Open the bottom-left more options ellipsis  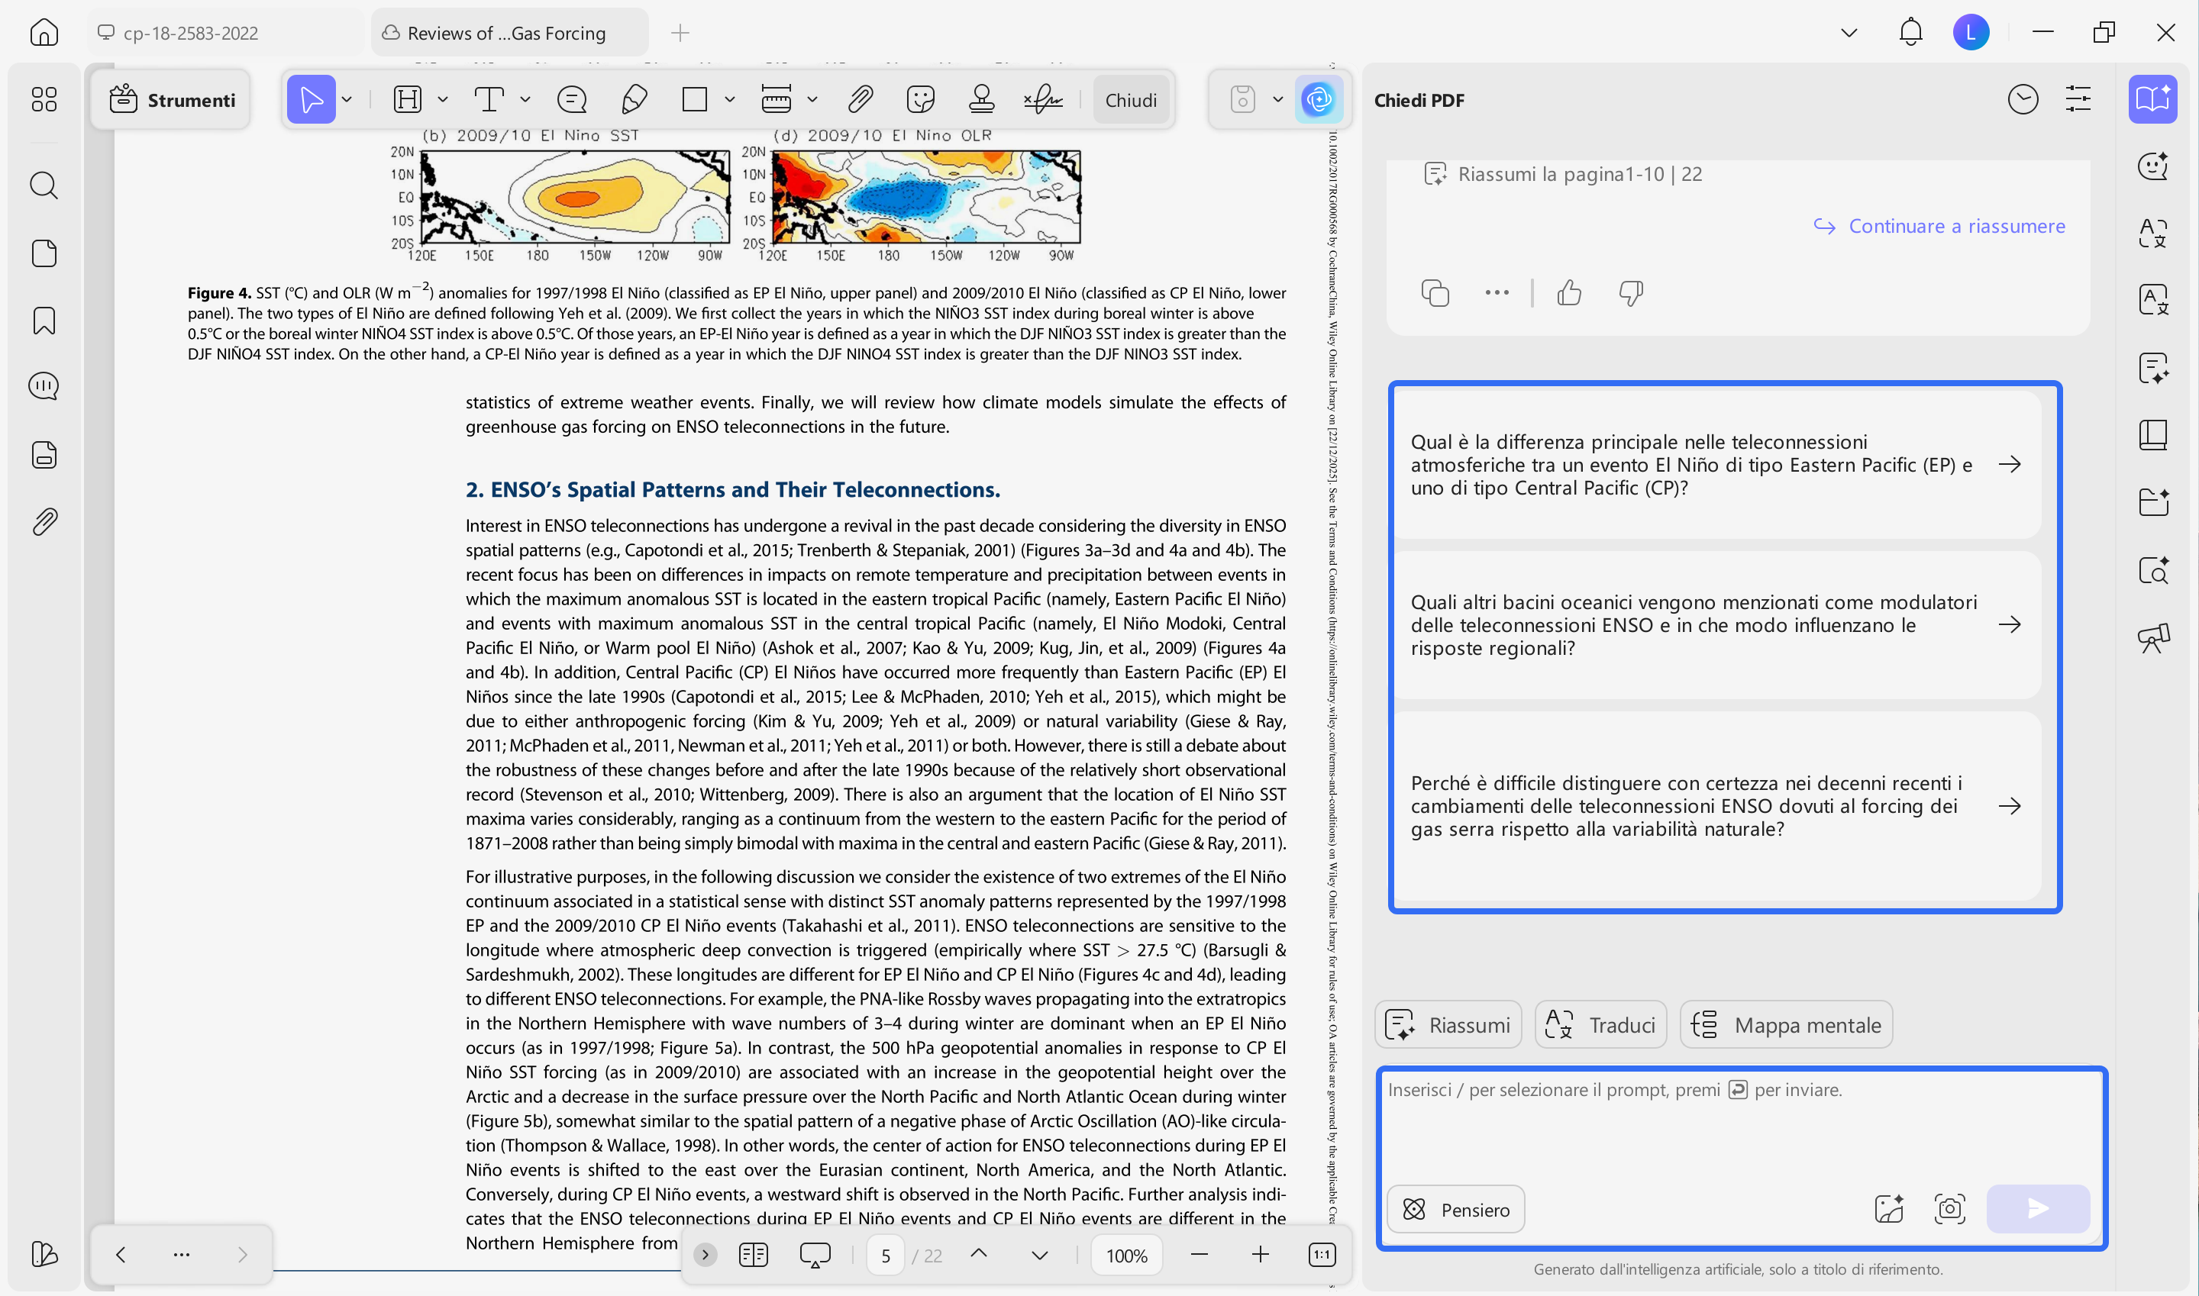click(x=182, y=1256)
